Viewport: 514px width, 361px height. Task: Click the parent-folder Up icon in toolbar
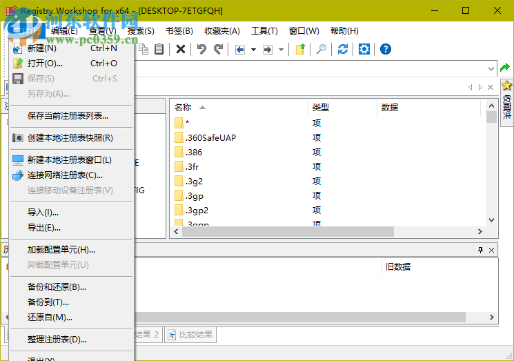pos(300,49)
